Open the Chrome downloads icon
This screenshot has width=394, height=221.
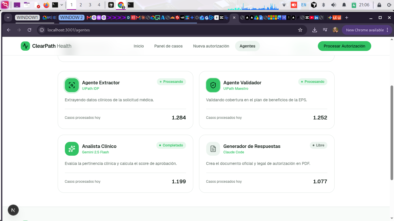(x=315, y=30)
